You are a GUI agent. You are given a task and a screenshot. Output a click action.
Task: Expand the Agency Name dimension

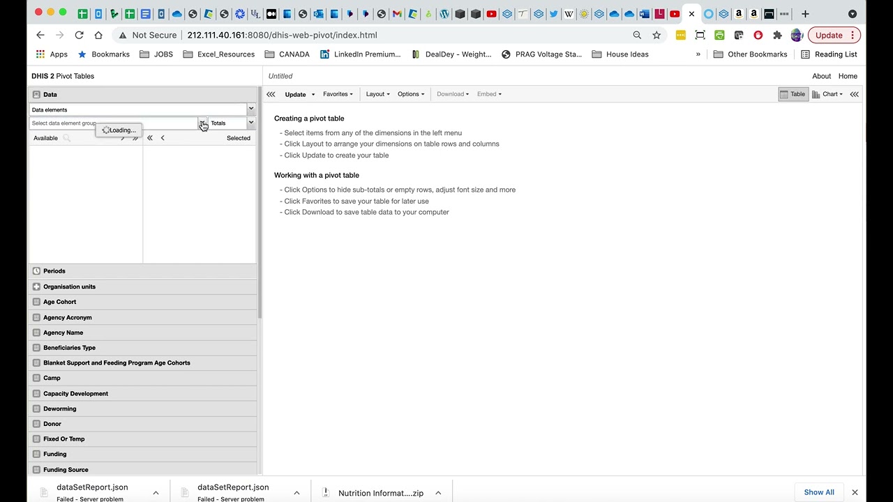tap(142, 333)
